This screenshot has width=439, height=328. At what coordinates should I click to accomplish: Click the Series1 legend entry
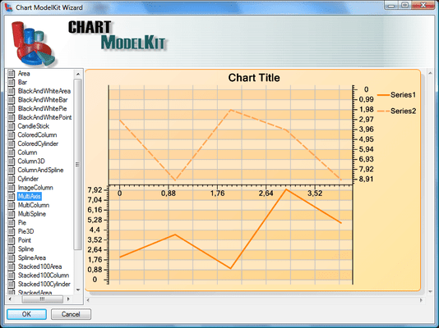pos(397,95)
